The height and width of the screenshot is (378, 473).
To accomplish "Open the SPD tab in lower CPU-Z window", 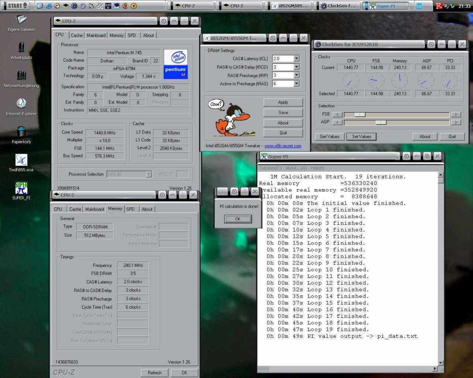I will (130, 209).
